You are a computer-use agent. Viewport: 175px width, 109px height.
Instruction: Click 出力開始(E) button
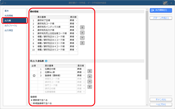tap(161, 10)
